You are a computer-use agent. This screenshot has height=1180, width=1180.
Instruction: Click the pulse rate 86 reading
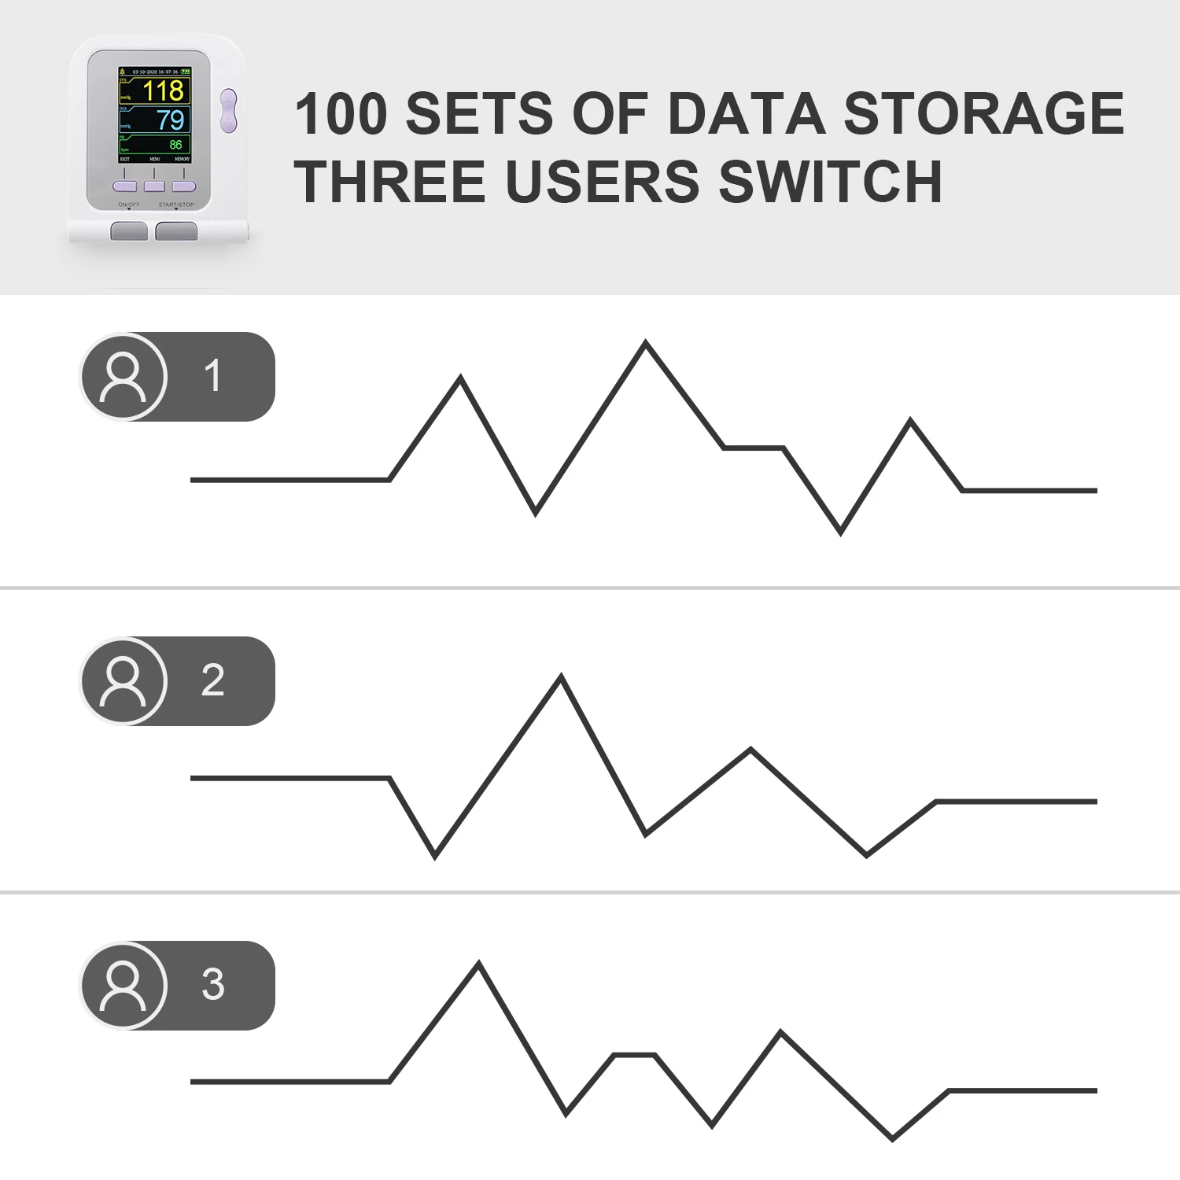(x=175, y=145)
